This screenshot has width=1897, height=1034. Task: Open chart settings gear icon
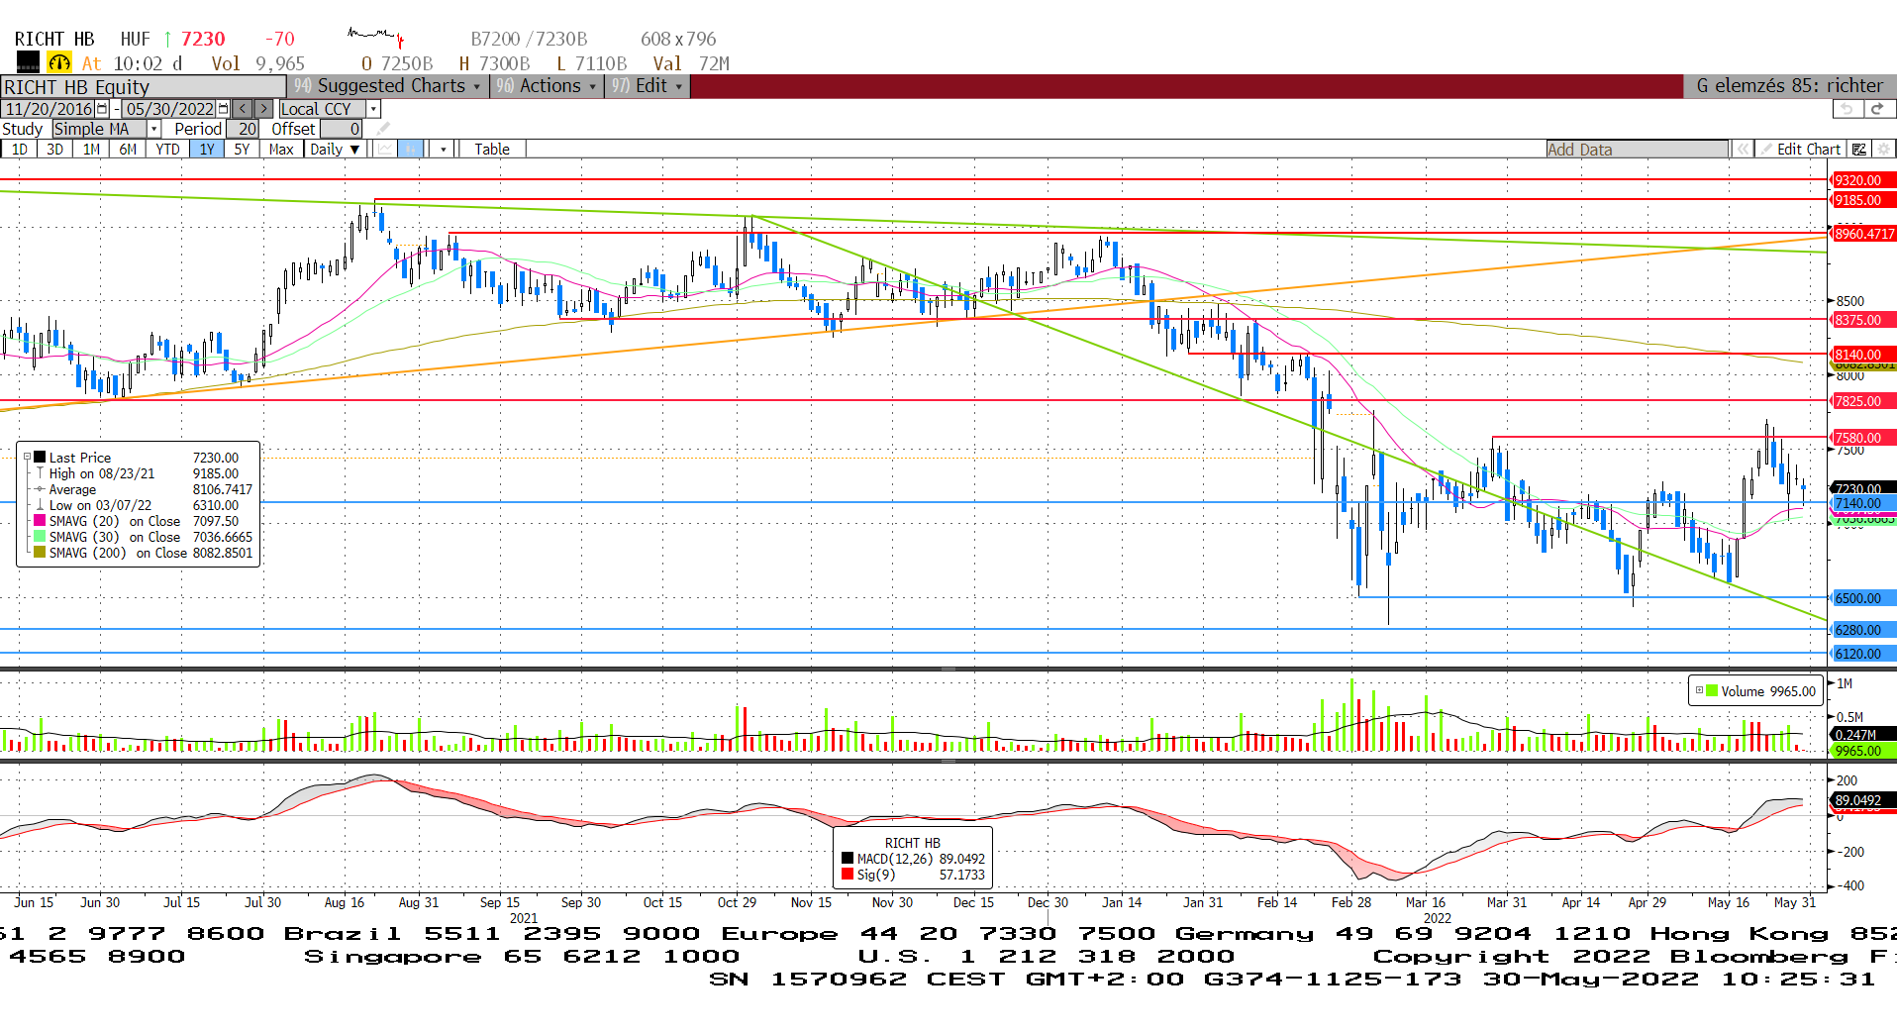click(1884, 150)
